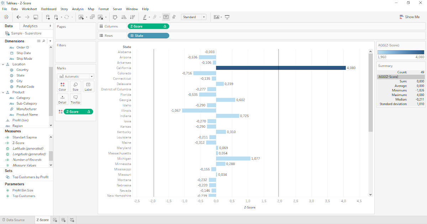Select the Sort Ascending icon

pyautogui.click(x=123, y=17)
